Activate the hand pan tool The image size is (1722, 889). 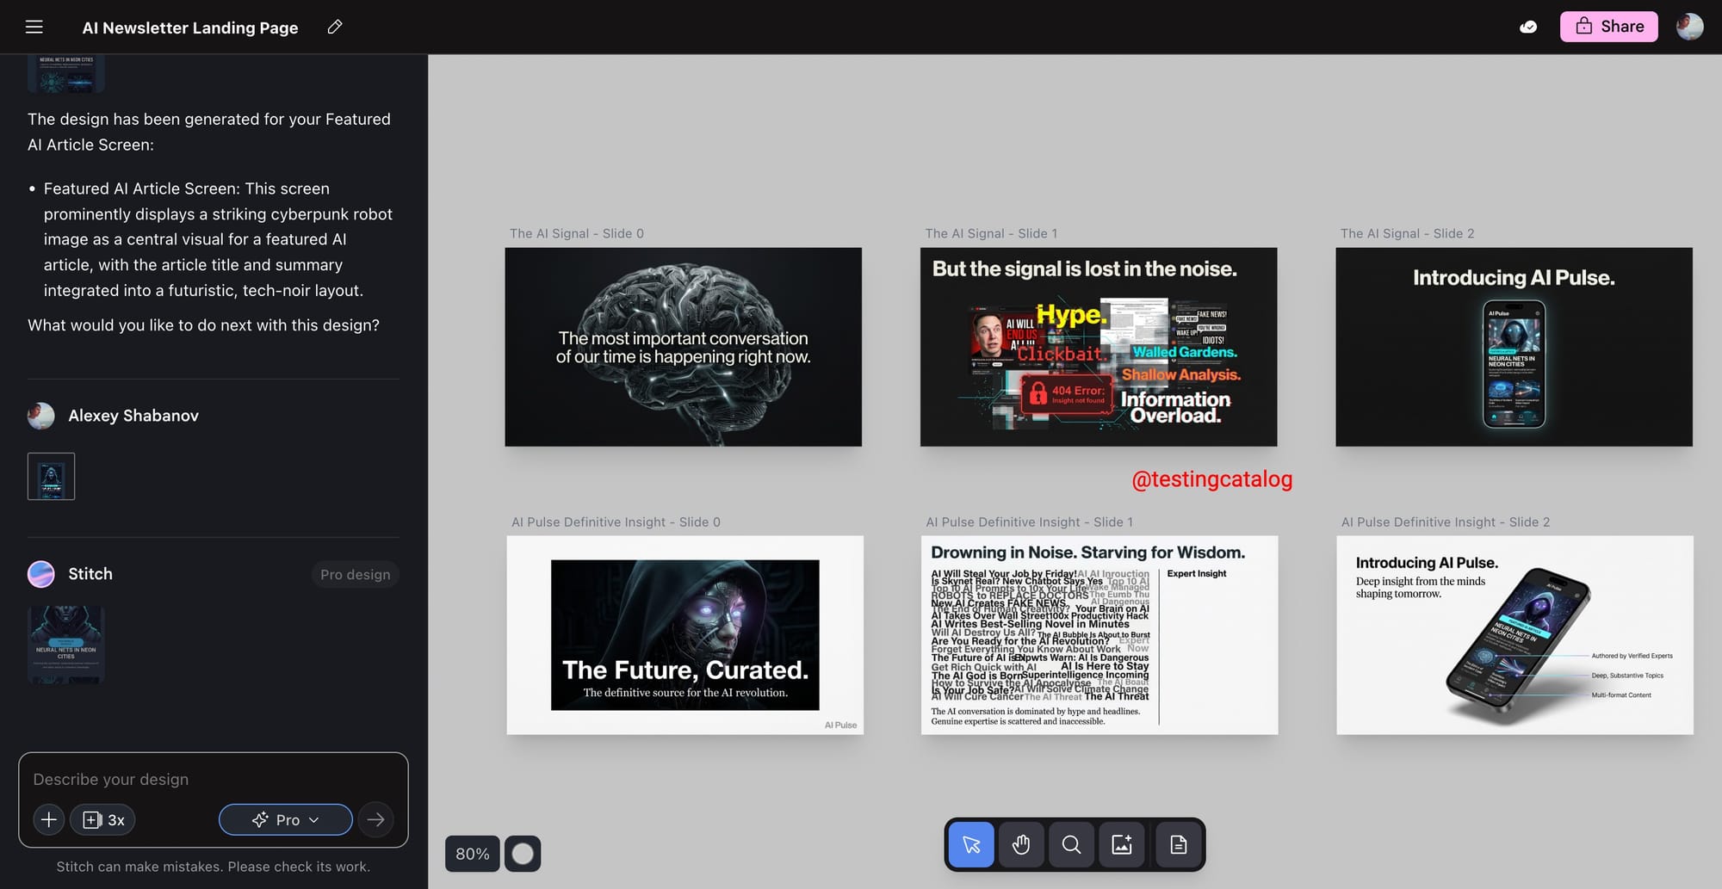[1021, 844]
